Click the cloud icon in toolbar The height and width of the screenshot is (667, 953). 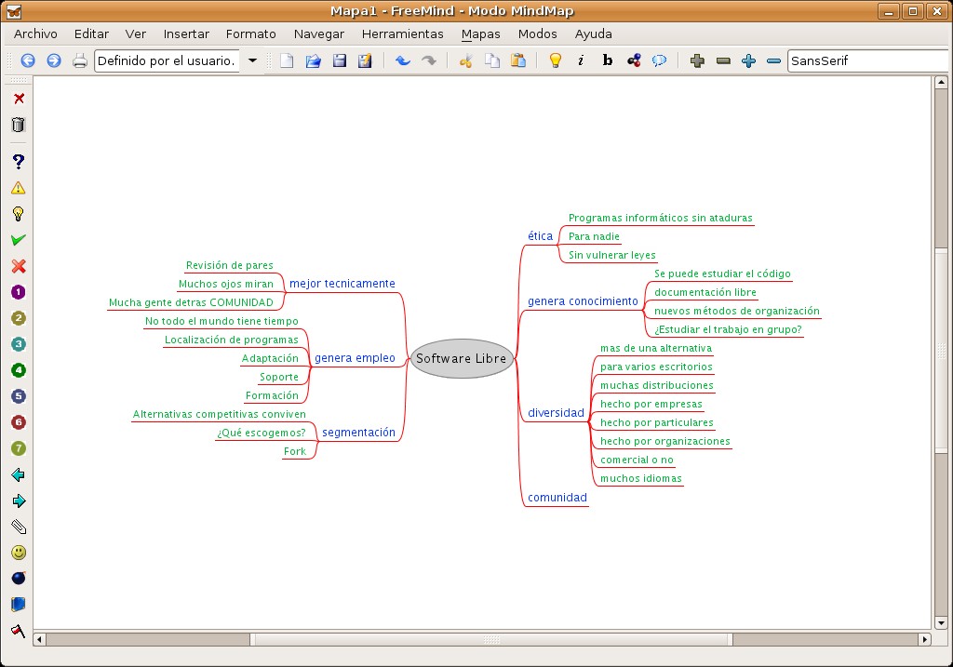tap(660, 60)
